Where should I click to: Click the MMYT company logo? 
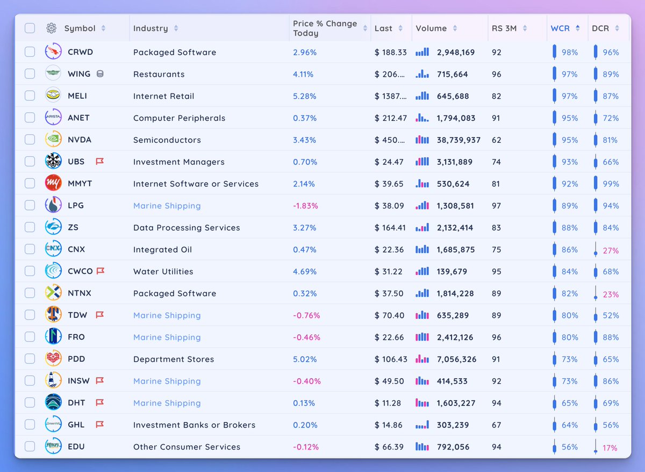53,184
